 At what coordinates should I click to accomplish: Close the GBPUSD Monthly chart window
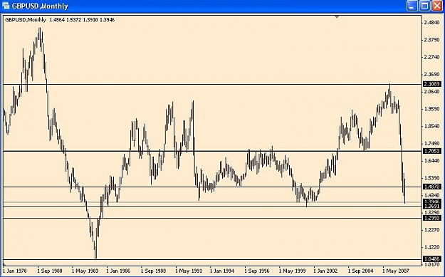[x=437, y=6]
